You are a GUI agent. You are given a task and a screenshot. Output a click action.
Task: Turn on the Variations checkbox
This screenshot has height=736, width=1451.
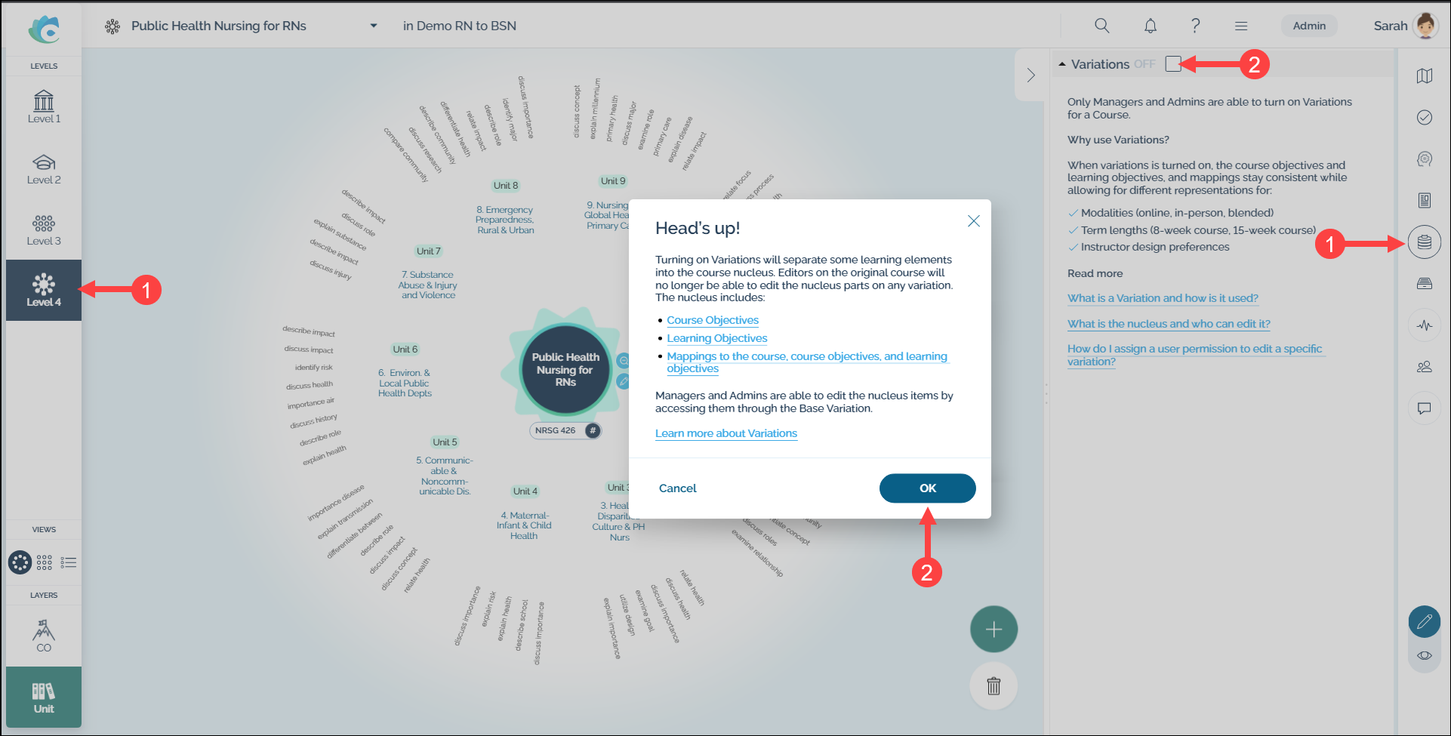pyautogui.click(x=1172, y=64)
